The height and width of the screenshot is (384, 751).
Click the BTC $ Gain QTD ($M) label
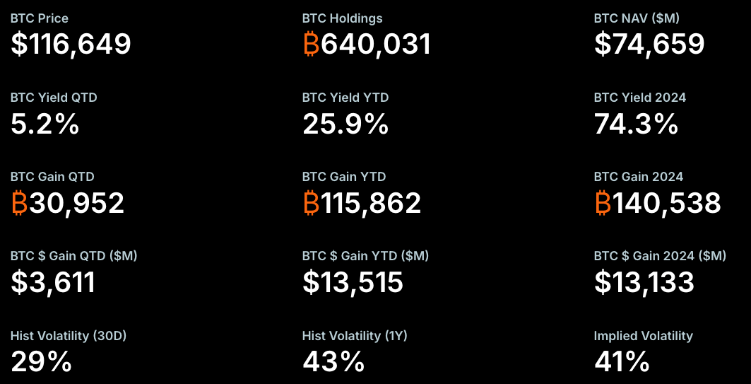coord(74,256)
